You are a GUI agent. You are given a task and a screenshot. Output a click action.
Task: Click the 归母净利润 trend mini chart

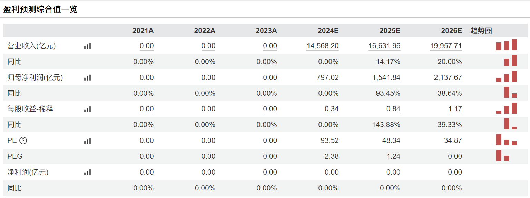[x=507, y=76]
